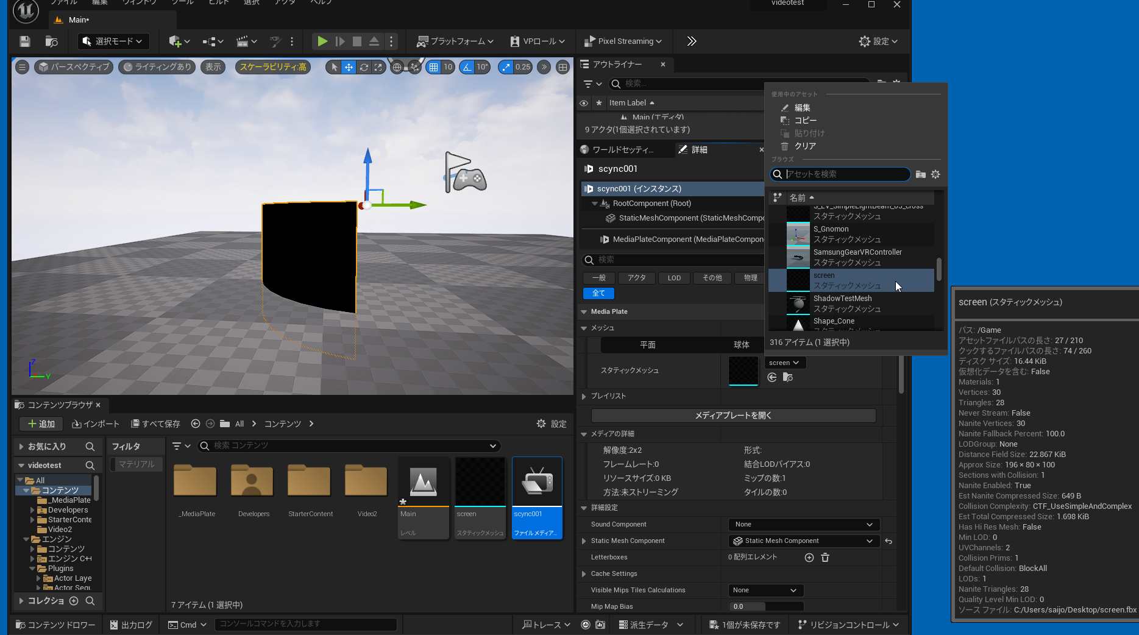Save the current level with disk icon
This screenshot has height=635, width=1139.
point(24,41)
